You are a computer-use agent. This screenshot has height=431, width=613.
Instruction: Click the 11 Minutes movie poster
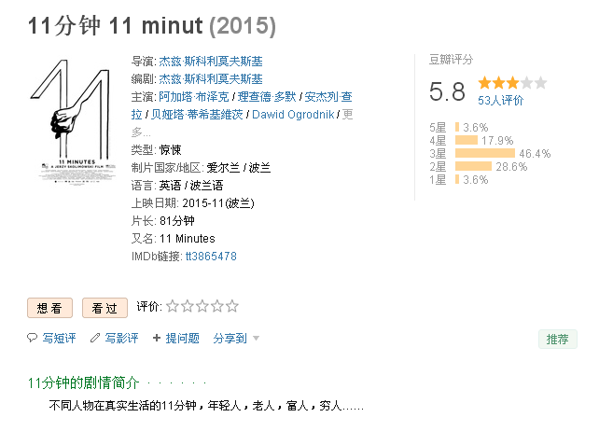[73, 121]
